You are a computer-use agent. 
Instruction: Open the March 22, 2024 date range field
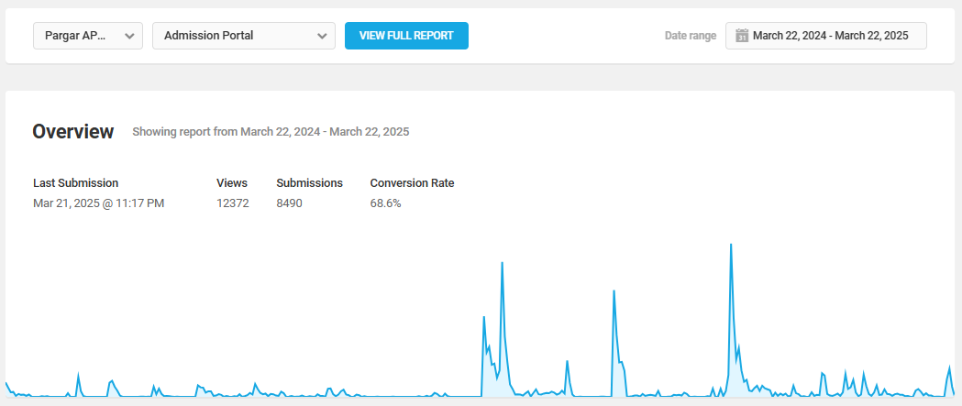click(x=830, y=36)
